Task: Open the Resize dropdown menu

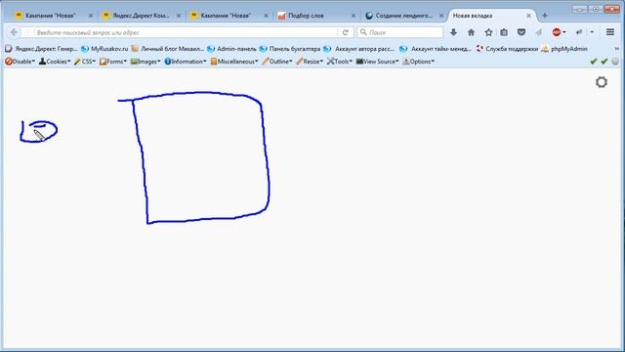Action: [310, 62]
